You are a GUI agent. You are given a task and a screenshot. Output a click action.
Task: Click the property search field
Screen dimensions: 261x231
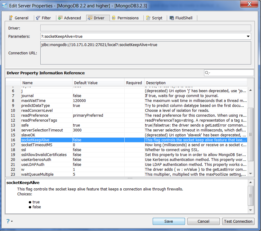pyautogui.click(x=229, y=73)
